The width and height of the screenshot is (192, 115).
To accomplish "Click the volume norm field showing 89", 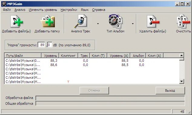I will click(41, 45).
